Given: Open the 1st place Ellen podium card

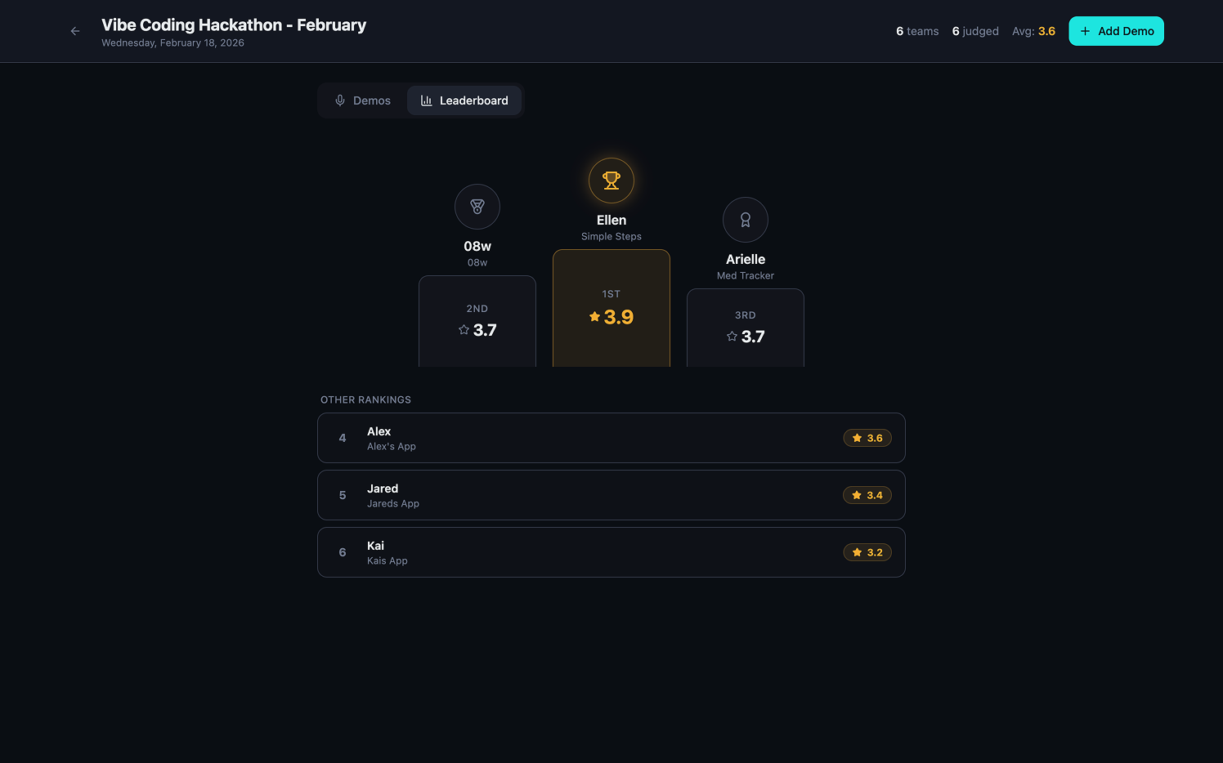Looking at the screenshot, I should (611, 308).
